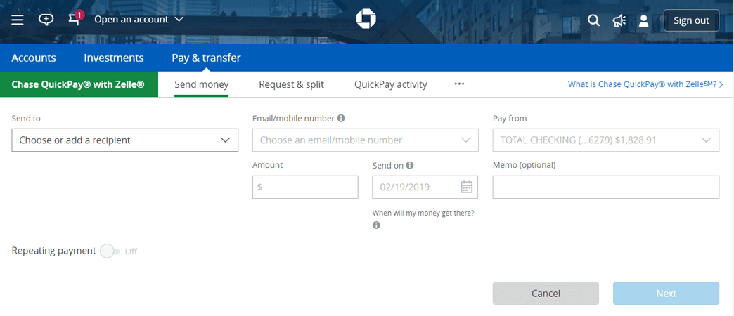
Task: Switch to the Request & split tab
Action: pos(291,84)
